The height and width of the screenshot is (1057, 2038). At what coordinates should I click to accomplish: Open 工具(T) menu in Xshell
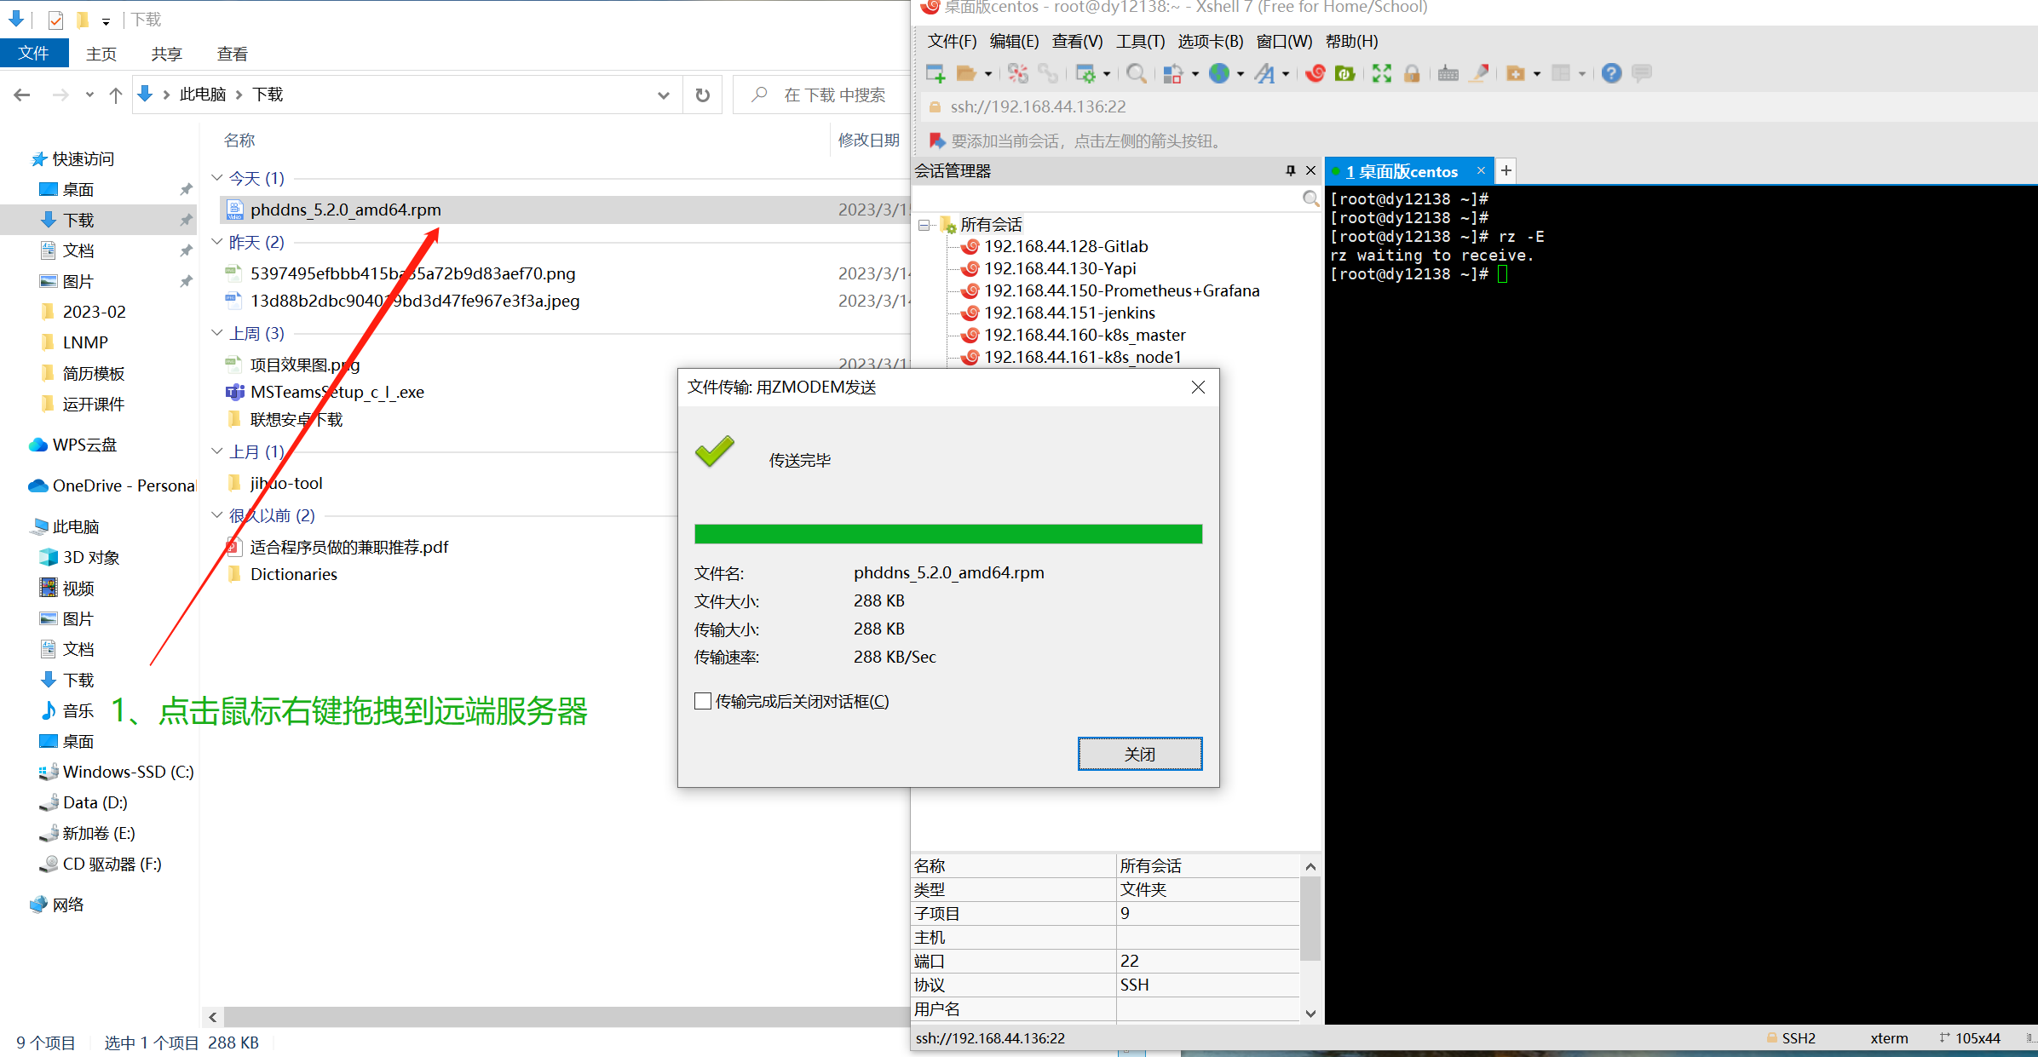(x=1140, y=42)
